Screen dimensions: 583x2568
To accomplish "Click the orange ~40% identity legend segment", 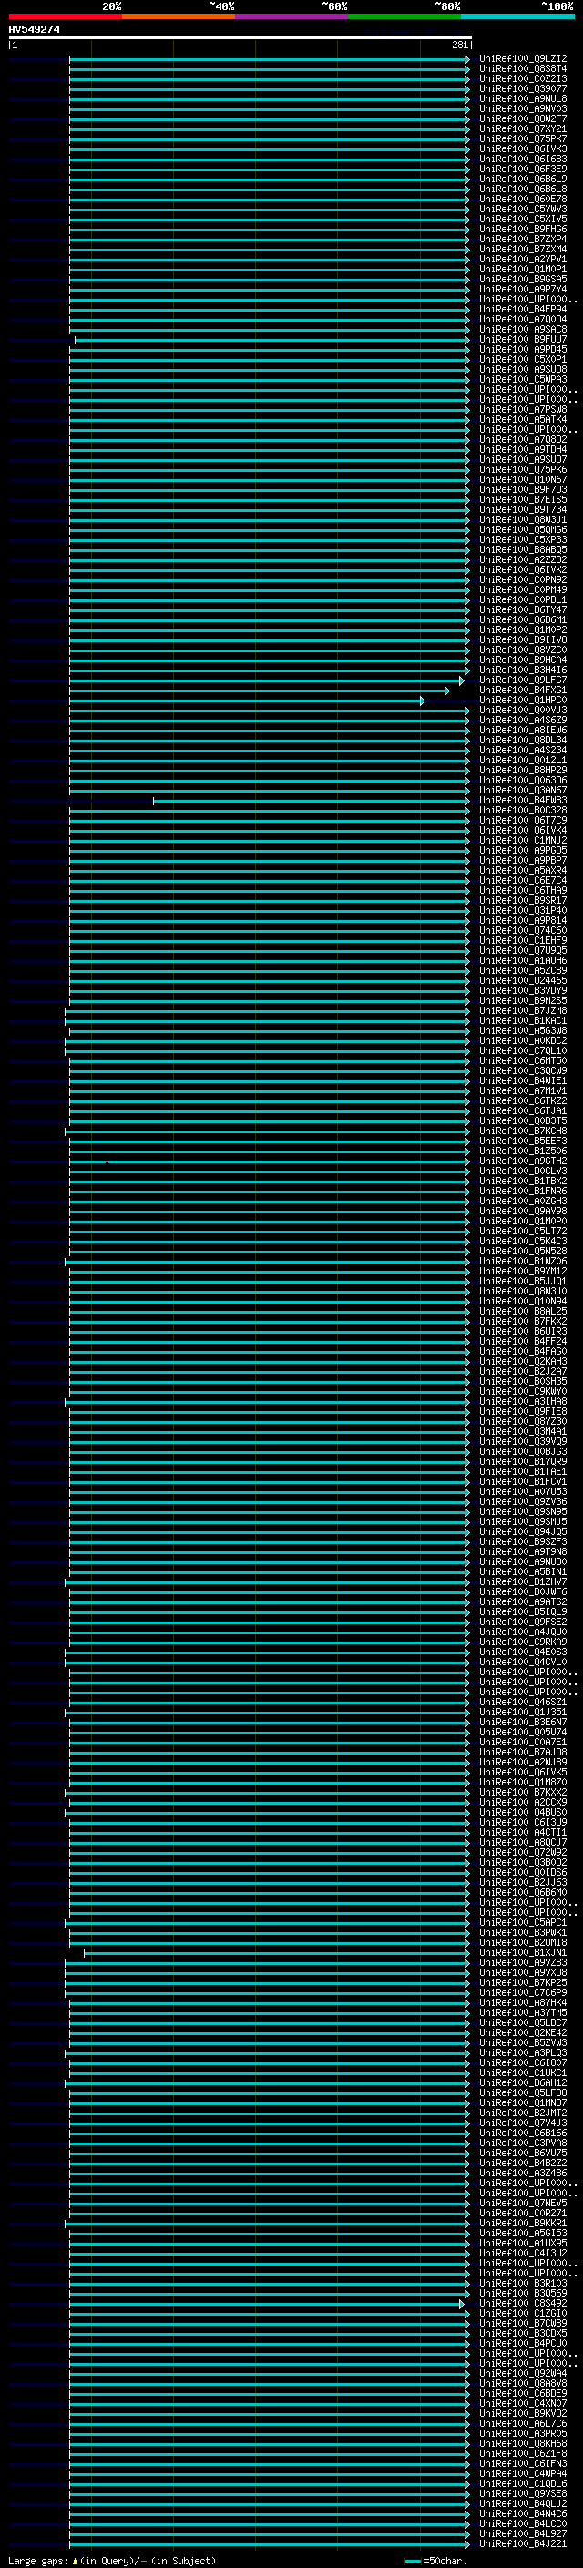I will pos(179,16).
